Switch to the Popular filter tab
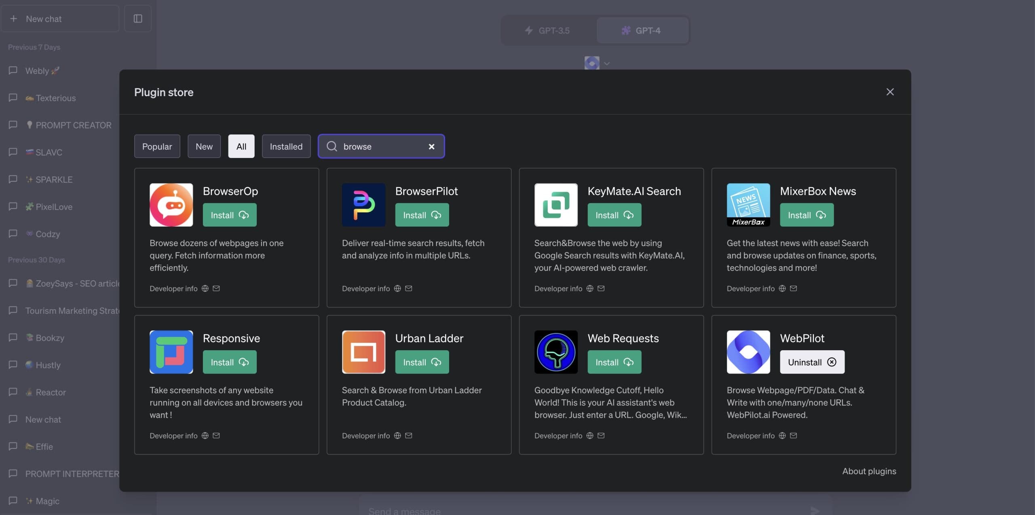1035x515 pixels. click(157, 146)
